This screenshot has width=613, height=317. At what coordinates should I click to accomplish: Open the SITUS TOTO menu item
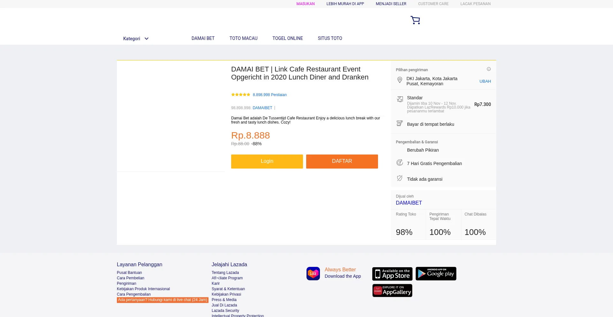330,38
